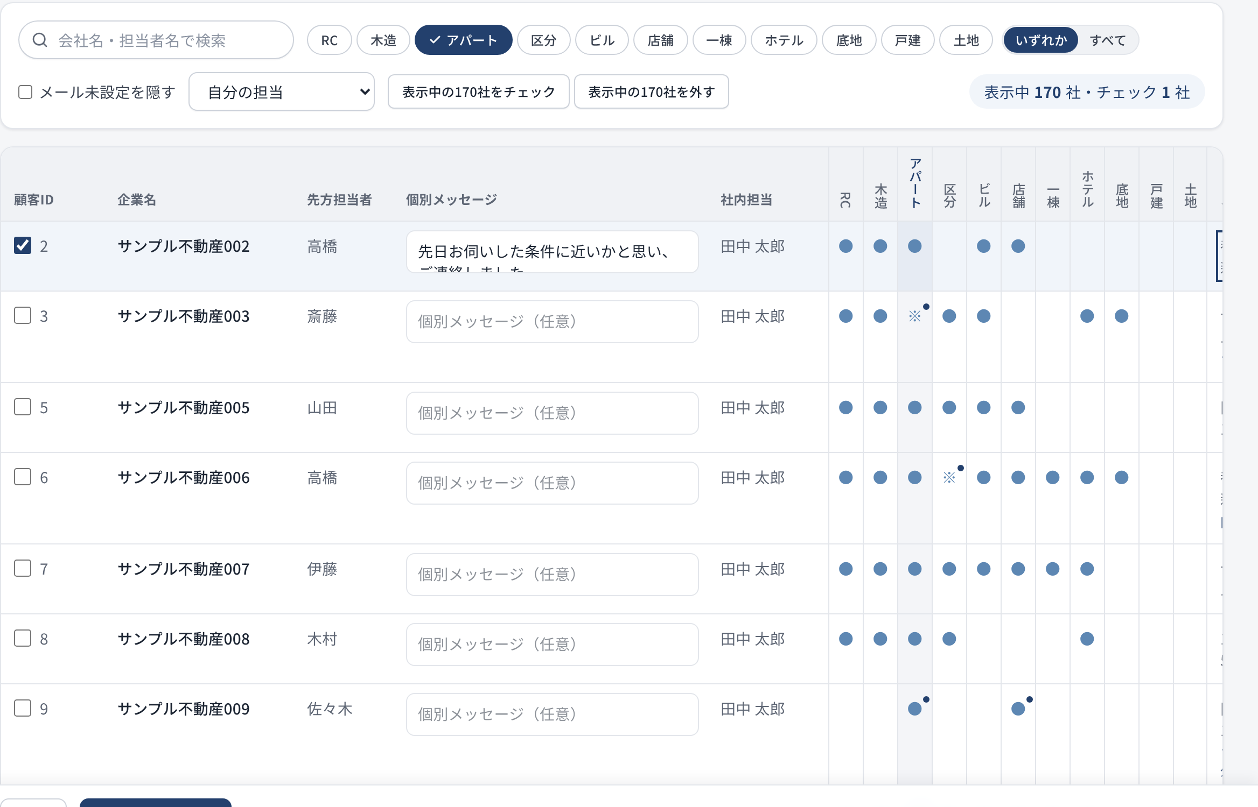Click message field for サンプル不動産009
The image size is (1258, 807).
pyautogui.click(x=553, y=714)
